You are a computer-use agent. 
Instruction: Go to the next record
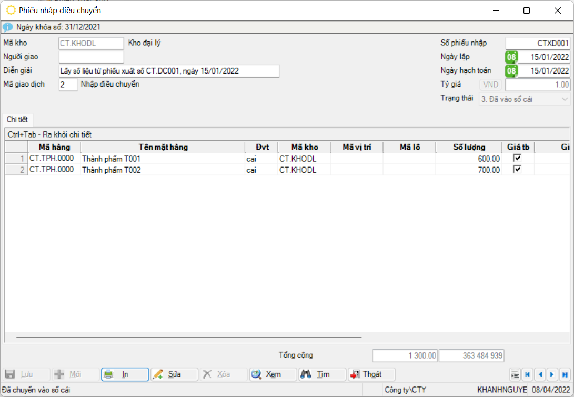[x=552, y=374]
